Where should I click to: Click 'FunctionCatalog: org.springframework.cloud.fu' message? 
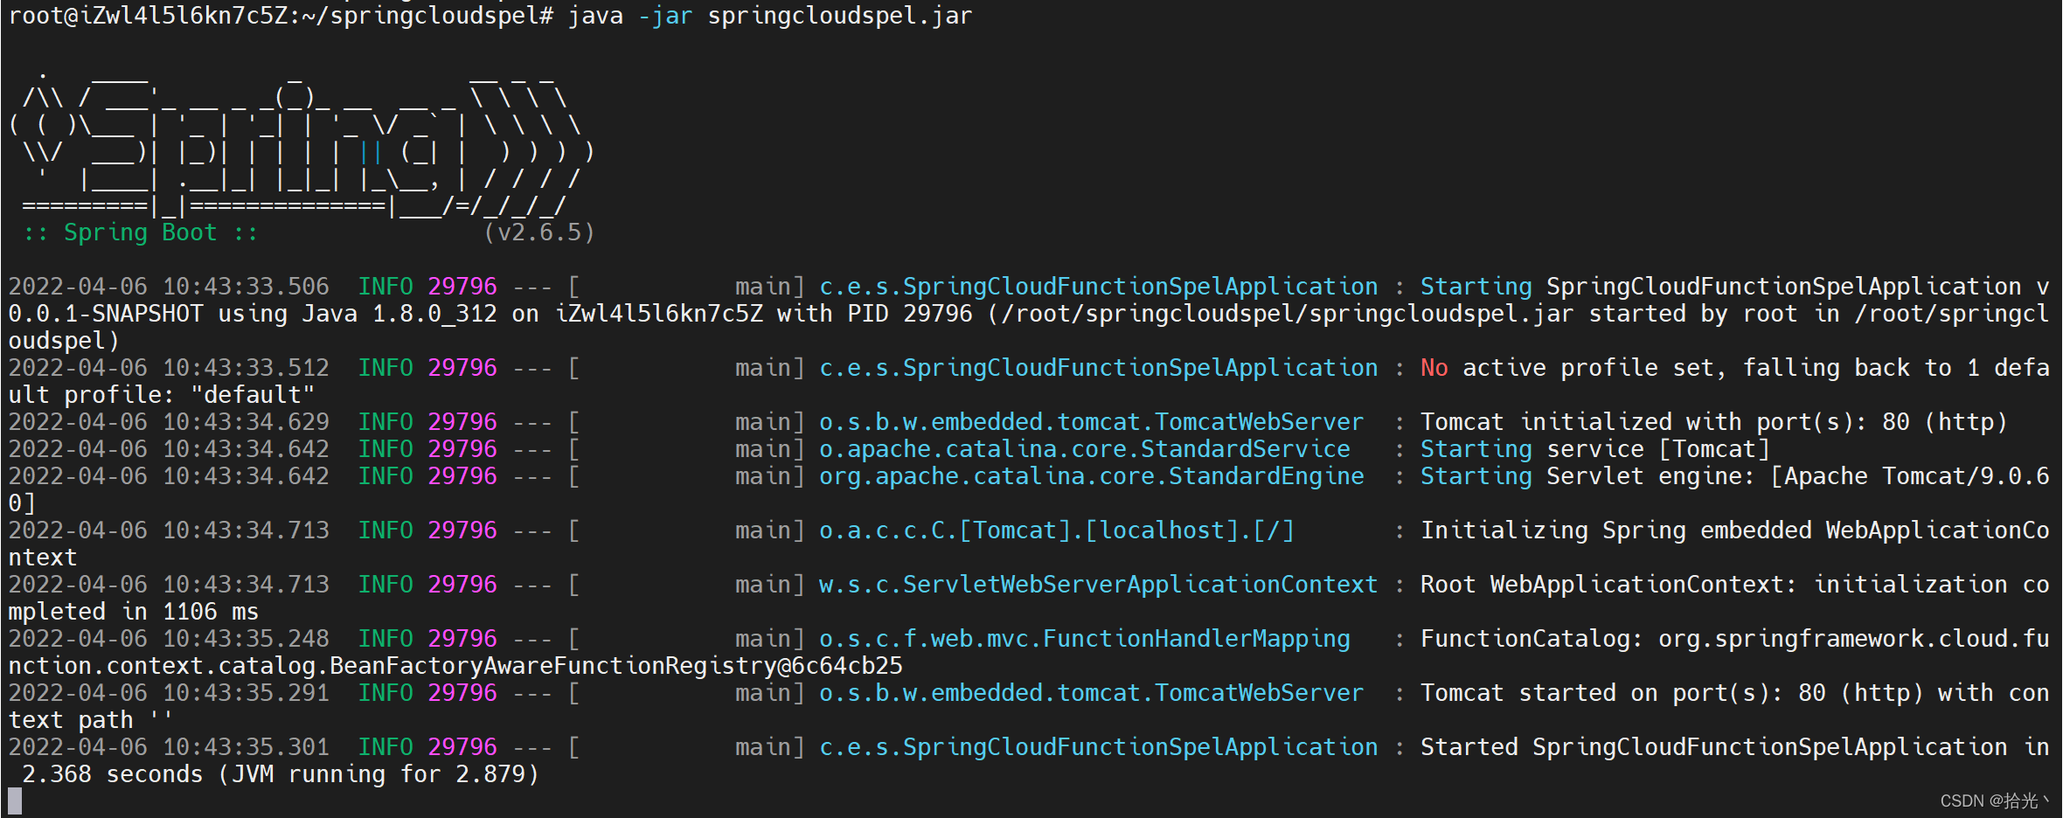point(1735,639)
